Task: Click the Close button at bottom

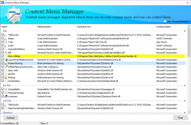Action: (x=181, y=118)
